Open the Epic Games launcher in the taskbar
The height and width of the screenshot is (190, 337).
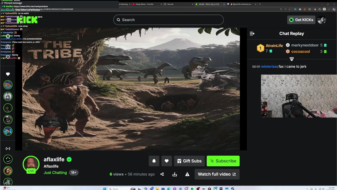click(221, 189)
